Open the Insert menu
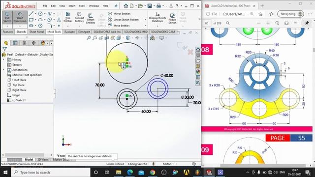This screenshot has height=177, width=315. click(x=72, y=6)
